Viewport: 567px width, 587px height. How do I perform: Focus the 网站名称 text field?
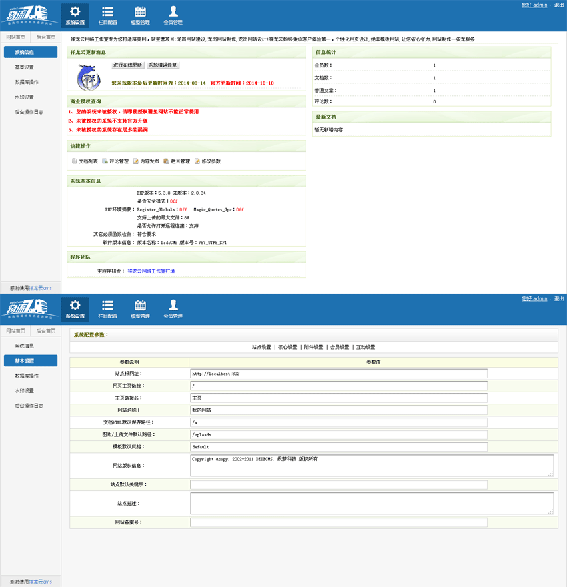(x=338, y=410)
